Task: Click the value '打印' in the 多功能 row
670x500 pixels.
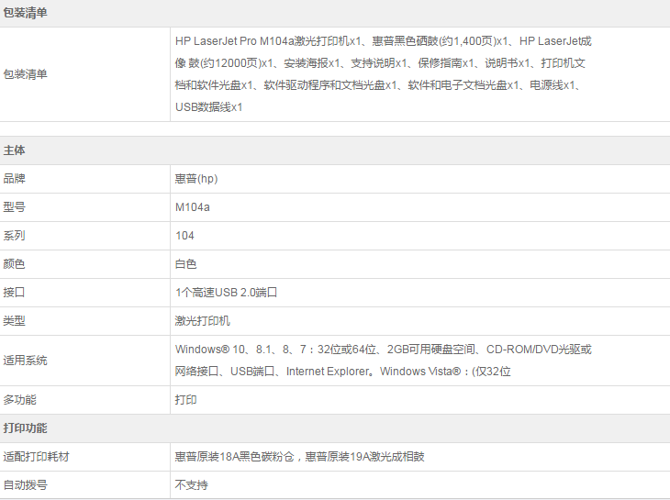Action: (x=186, y=400)
